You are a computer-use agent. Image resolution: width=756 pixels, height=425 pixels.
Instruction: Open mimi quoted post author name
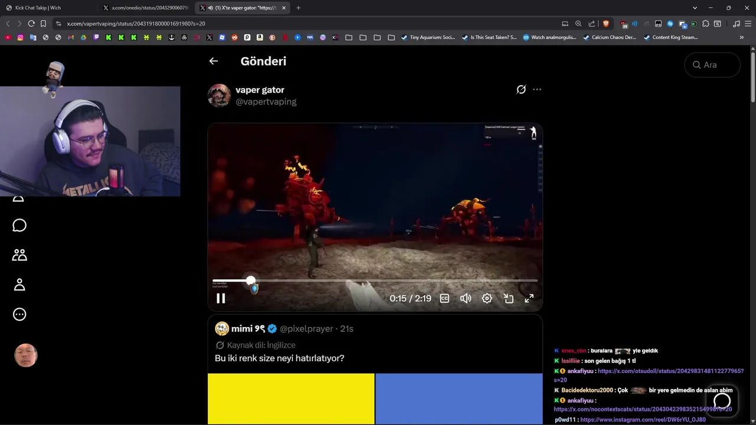(249, 329)
